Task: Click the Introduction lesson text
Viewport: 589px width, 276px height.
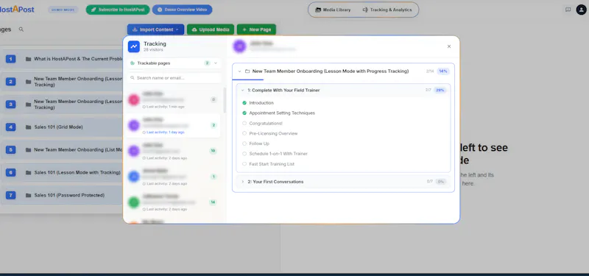Action: 261,103
